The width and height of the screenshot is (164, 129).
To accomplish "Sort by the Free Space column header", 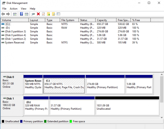I will (x=124, y=20).
